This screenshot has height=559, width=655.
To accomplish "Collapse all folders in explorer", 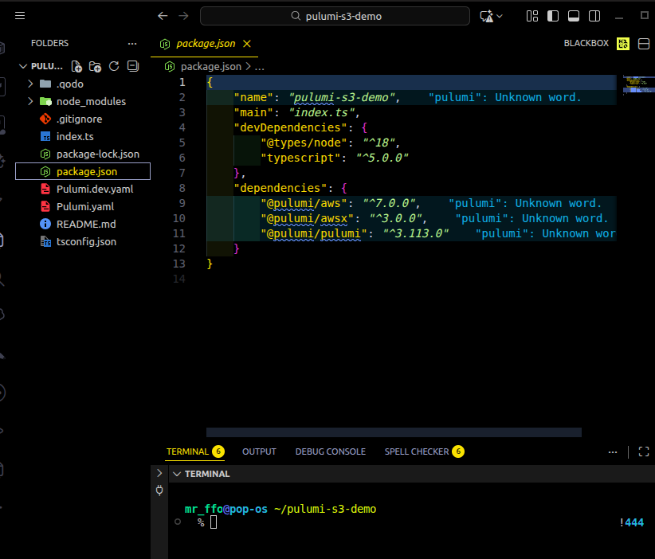I will point(133,66).
